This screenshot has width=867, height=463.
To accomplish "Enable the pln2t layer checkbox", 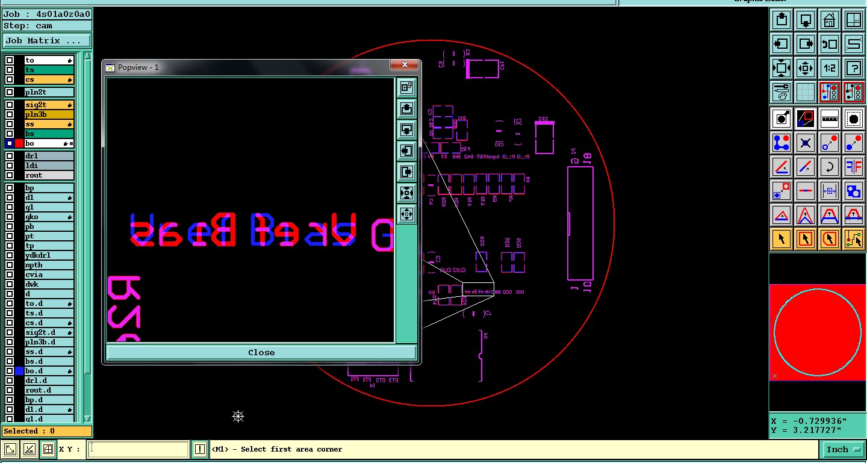I will coord(10,92).
